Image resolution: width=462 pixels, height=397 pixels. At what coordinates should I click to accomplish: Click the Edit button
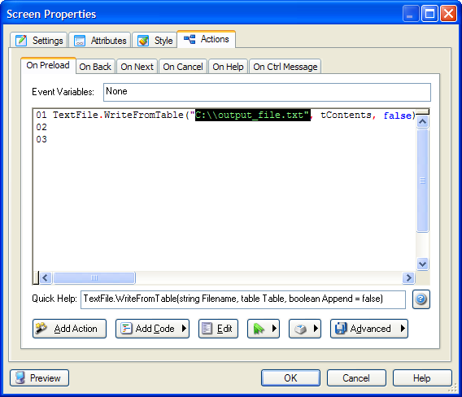coord(218,329)
